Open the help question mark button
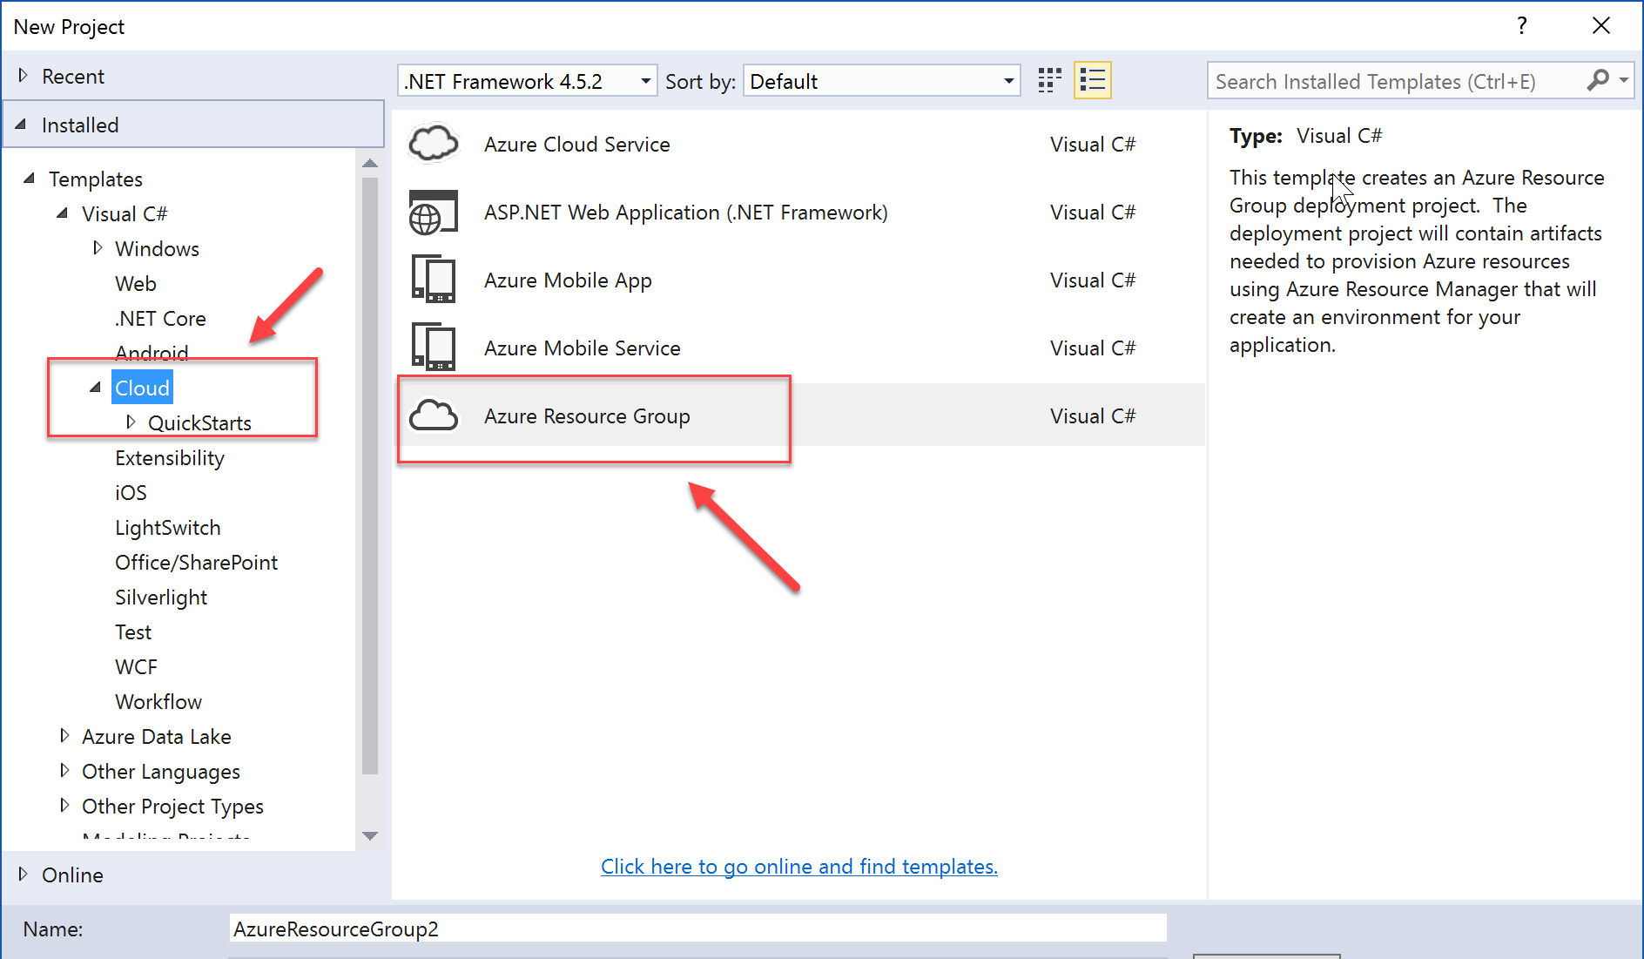The image size is (1644, 959). point(1521,26)
